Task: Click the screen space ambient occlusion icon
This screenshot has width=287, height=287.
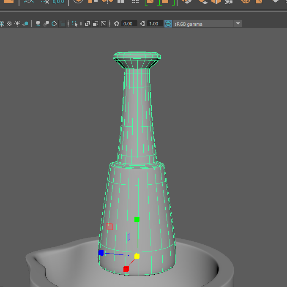Action: [x=38, y=24]
